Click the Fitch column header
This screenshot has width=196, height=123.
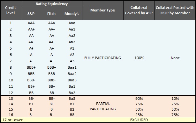pos(51,14)
